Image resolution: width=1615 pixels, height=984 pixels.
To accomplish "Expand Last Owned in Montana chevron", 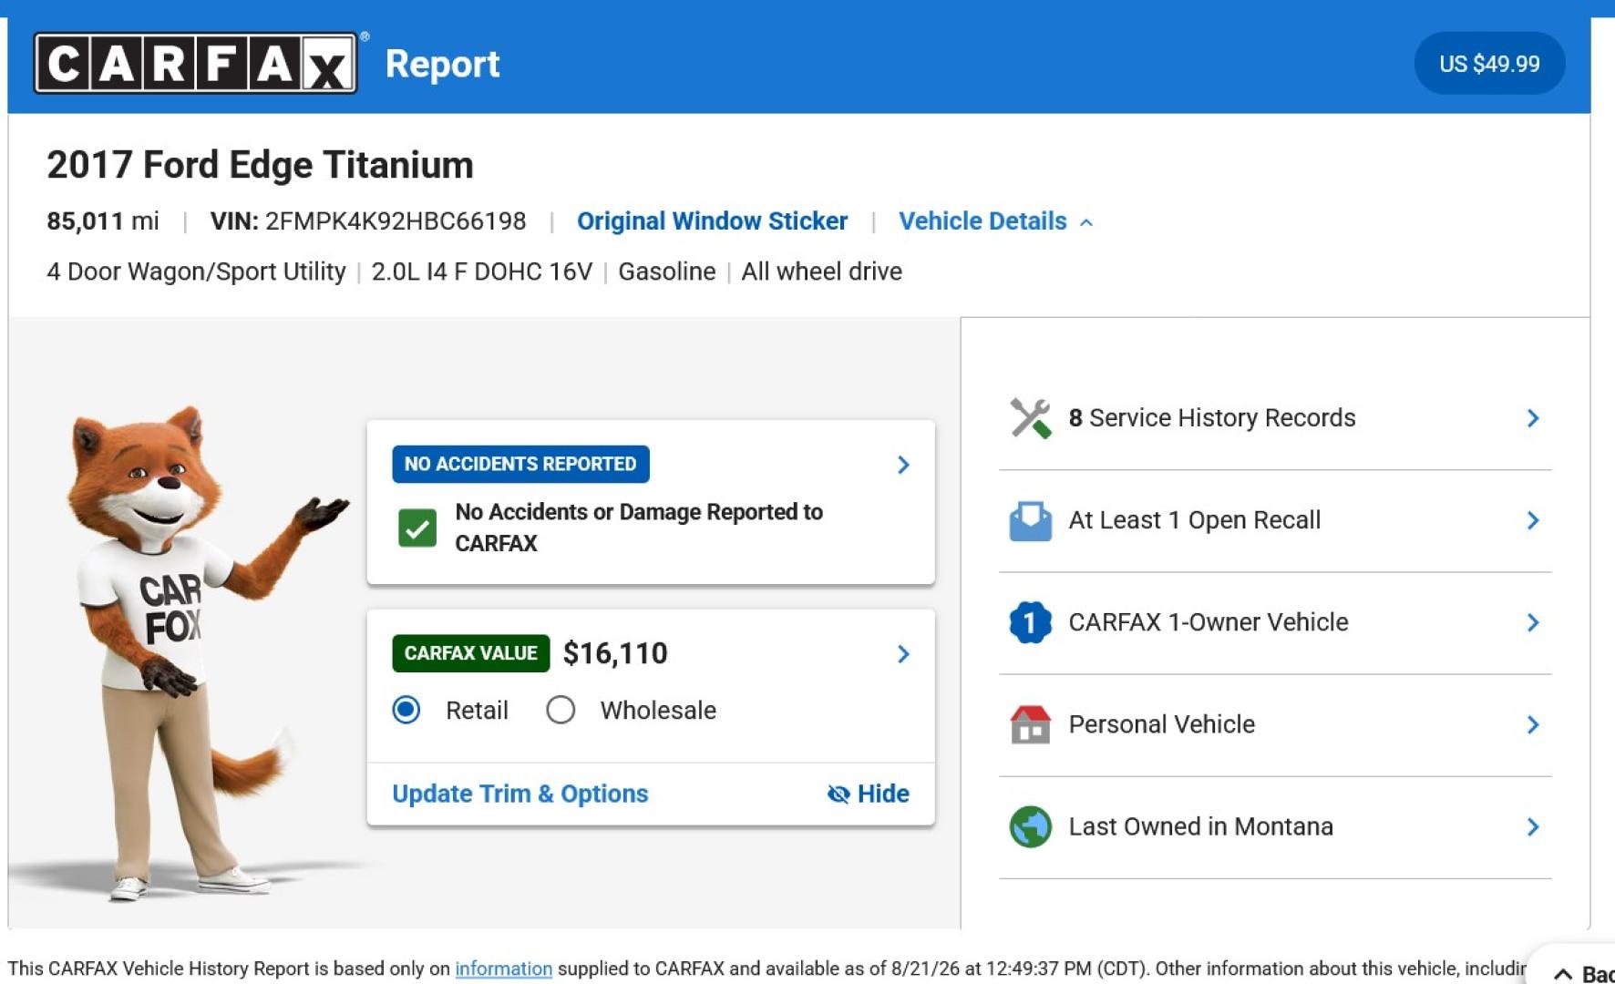I will pos(1533,826).
